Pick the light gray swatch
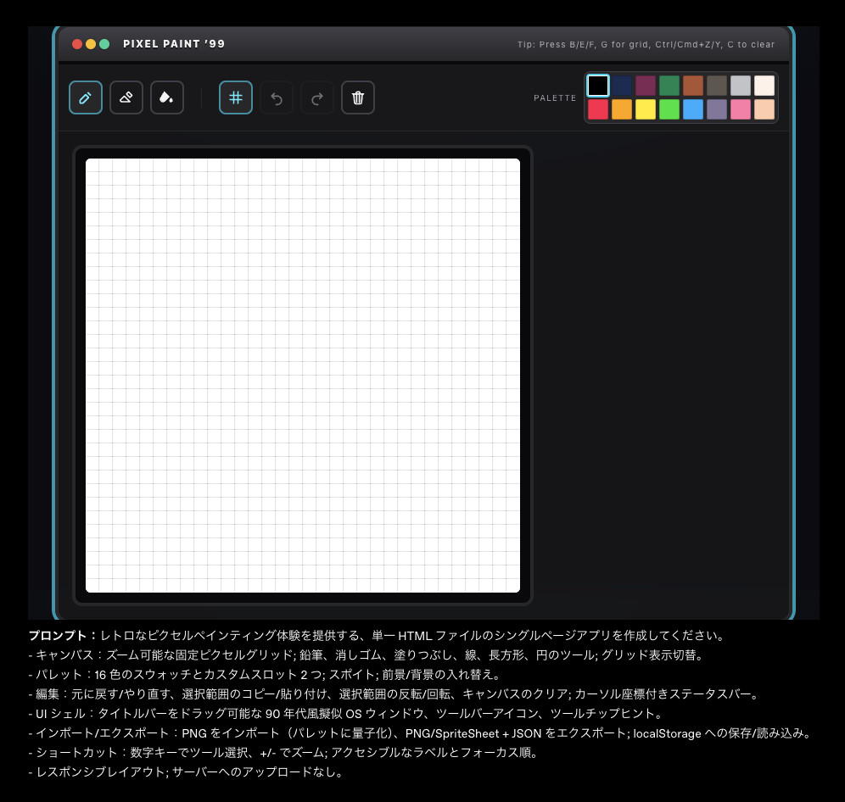The image size is (845, 802). click(x=741, y=86)
